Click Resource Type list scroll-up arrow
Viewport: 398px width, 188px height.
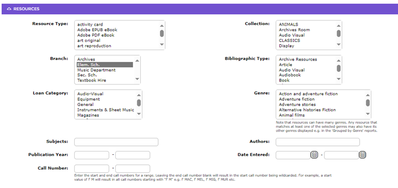point(162,26)
